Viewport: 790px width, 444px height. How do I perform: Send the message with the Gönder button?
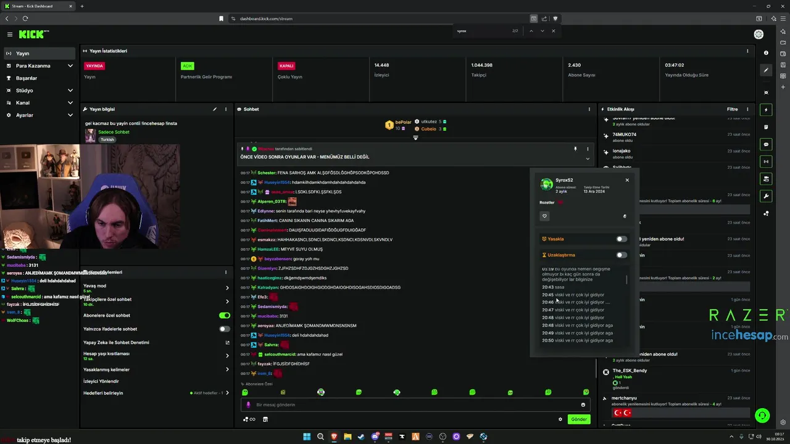coord(579,419)
